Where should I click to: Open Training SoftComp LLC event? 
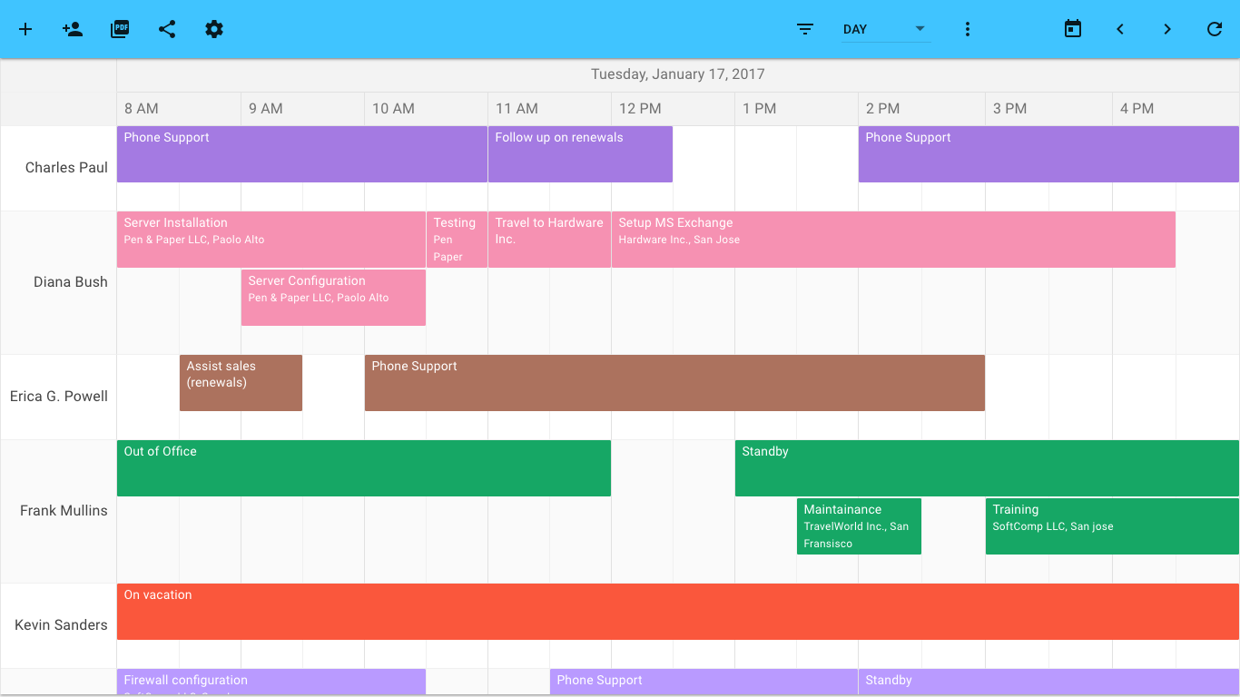(1112, 526)
